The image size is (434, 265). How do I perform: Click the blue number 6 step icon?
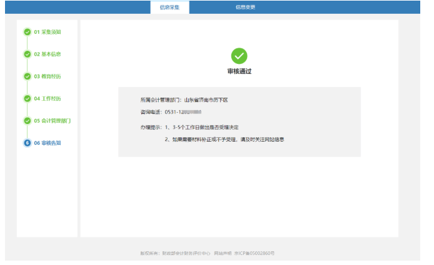pyautogui.click(x=27, y=143)
